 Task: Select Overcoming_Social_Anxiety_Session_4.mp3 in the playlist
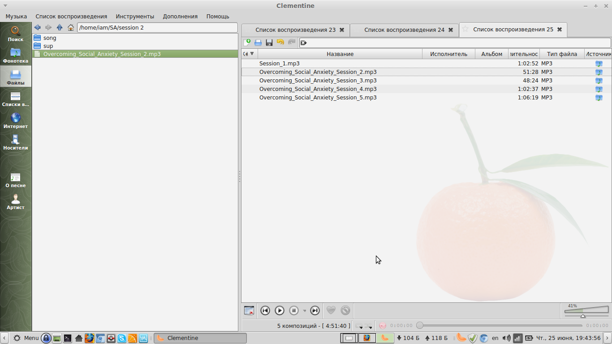pos(318,89)
